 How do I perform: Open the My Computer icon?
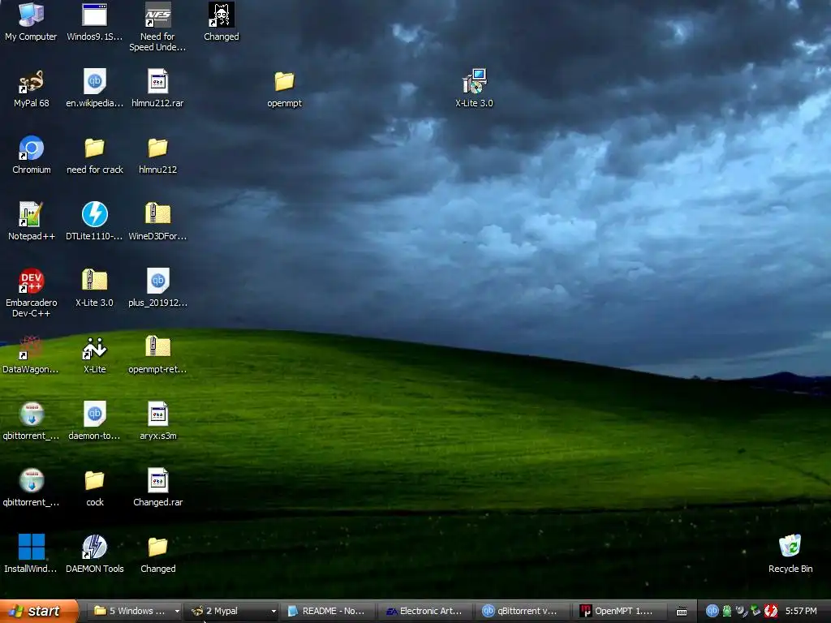click(x=31, y=21)
